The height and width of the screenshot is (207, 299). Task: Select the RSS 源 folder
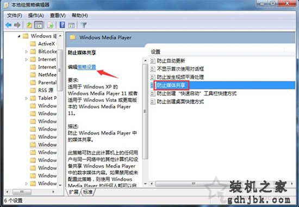[46, 90]
